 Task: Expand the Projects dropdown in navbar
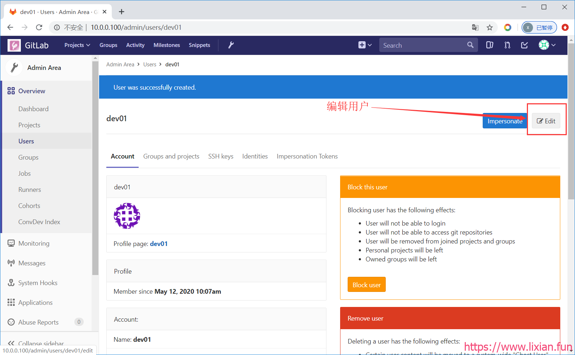tap(77, 45)
